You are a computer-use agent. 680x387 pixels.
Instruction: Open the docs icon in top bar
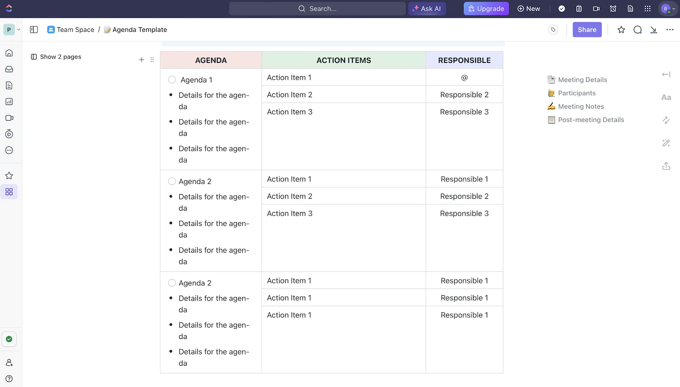[630, 8]
